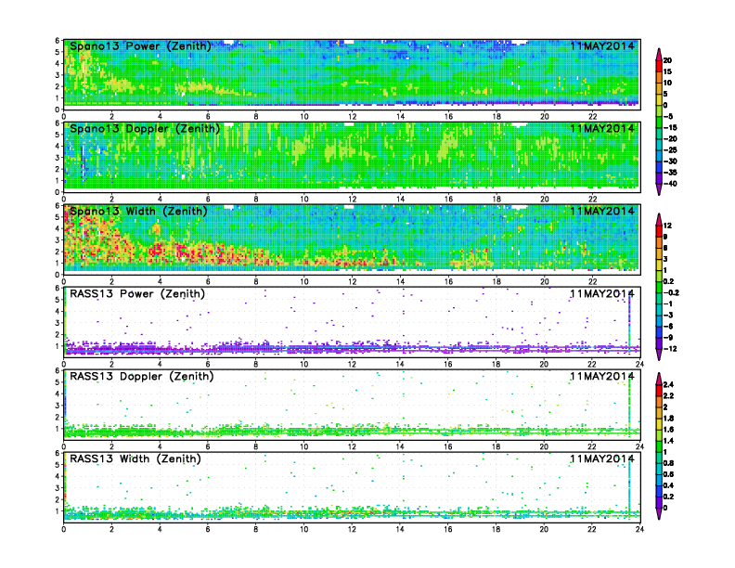Click the '-40' label on the top color bar
The width and height of the screenshot is (735, 568).
click(x=670, y=184)
